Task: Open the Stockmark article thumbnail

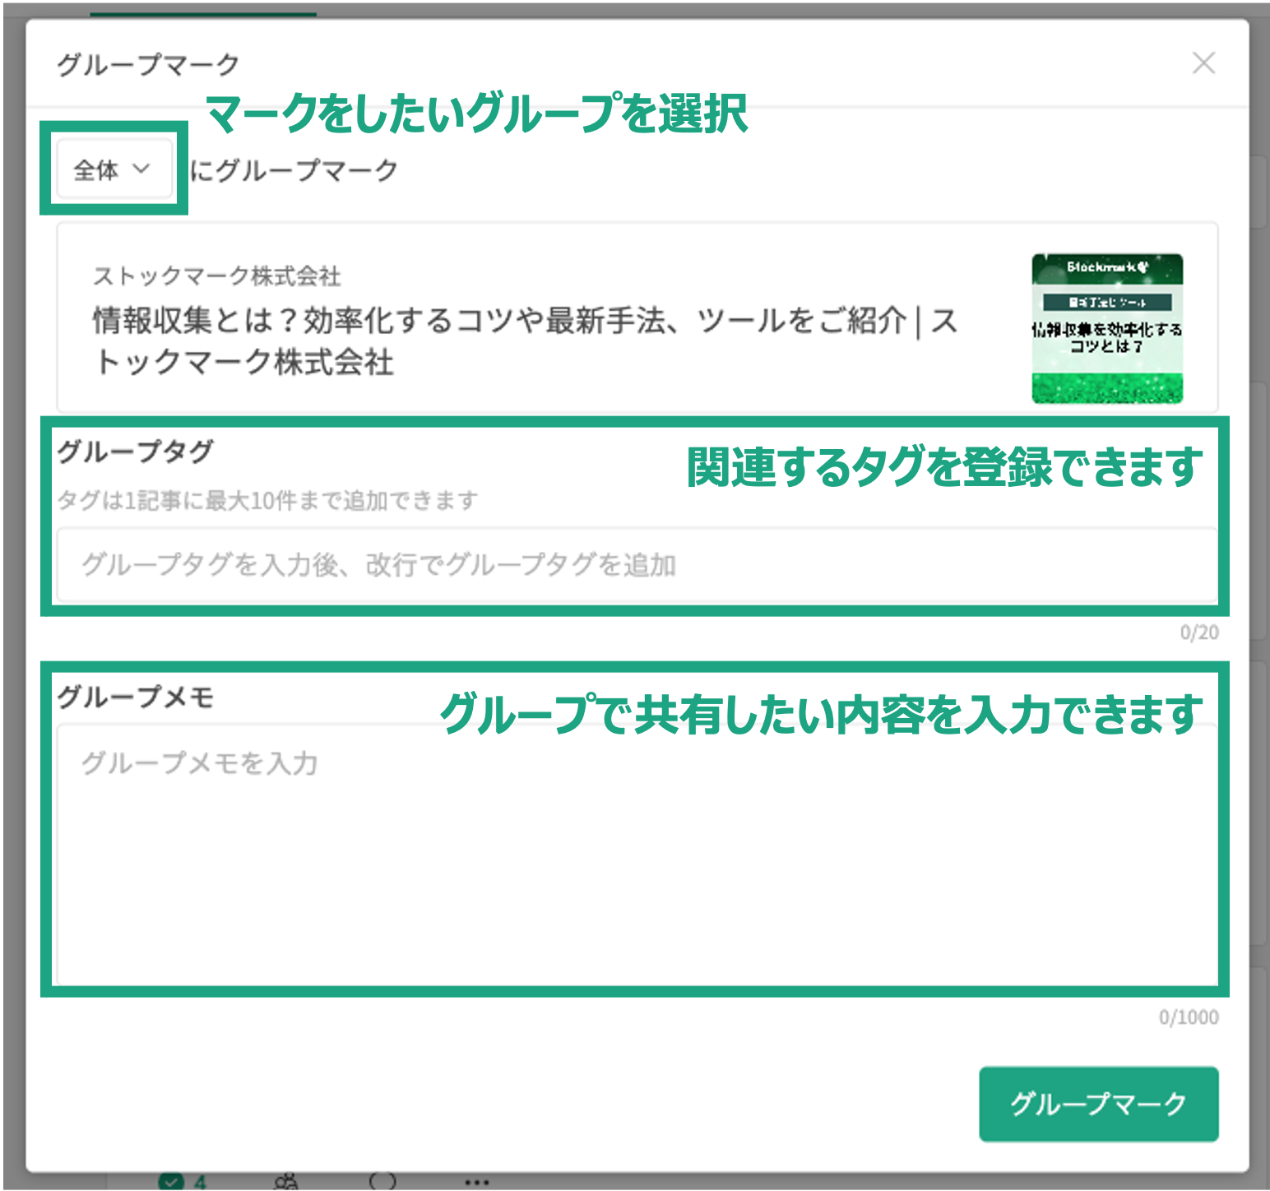Action: (1107, 329)
